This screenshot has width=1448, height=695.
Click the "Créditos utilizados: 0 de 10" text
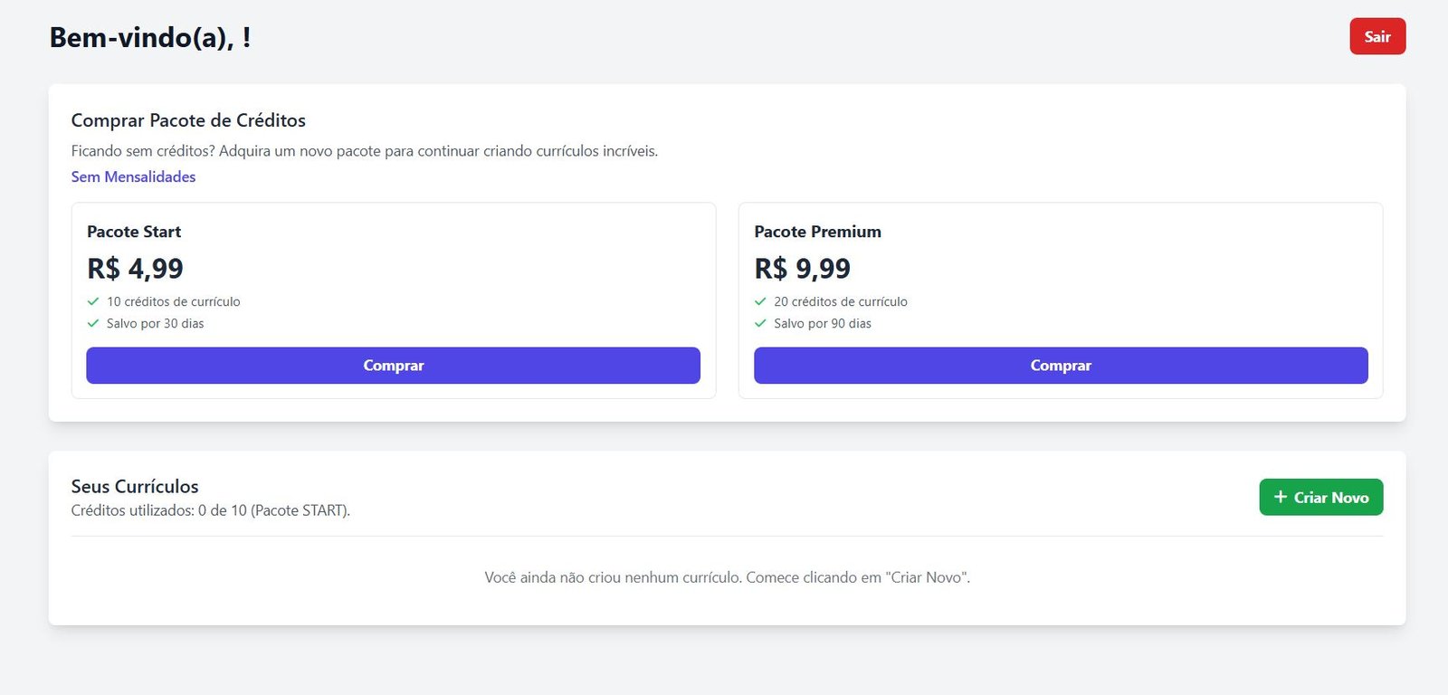pos(210,510)
